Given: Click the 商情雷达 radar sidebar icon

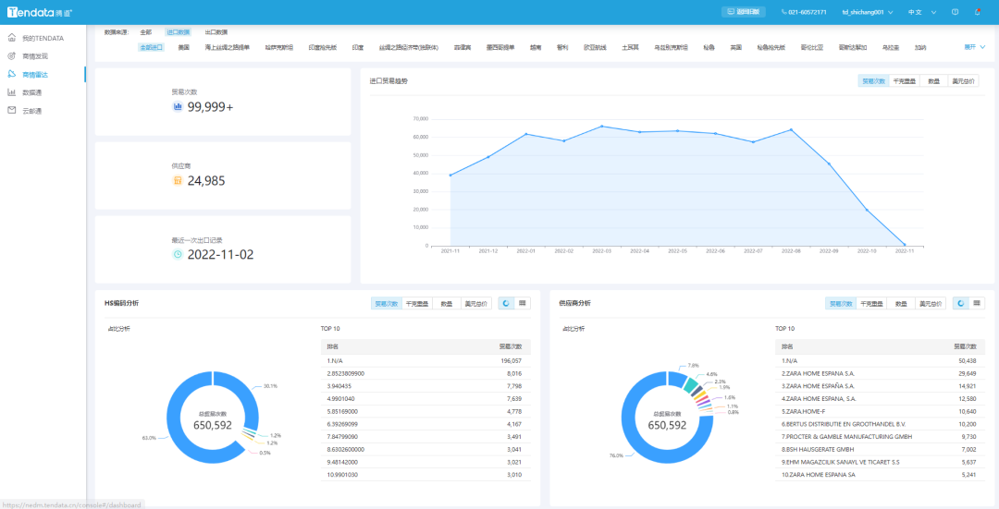Looking at the screenshot, I should [x=11, y=75].
